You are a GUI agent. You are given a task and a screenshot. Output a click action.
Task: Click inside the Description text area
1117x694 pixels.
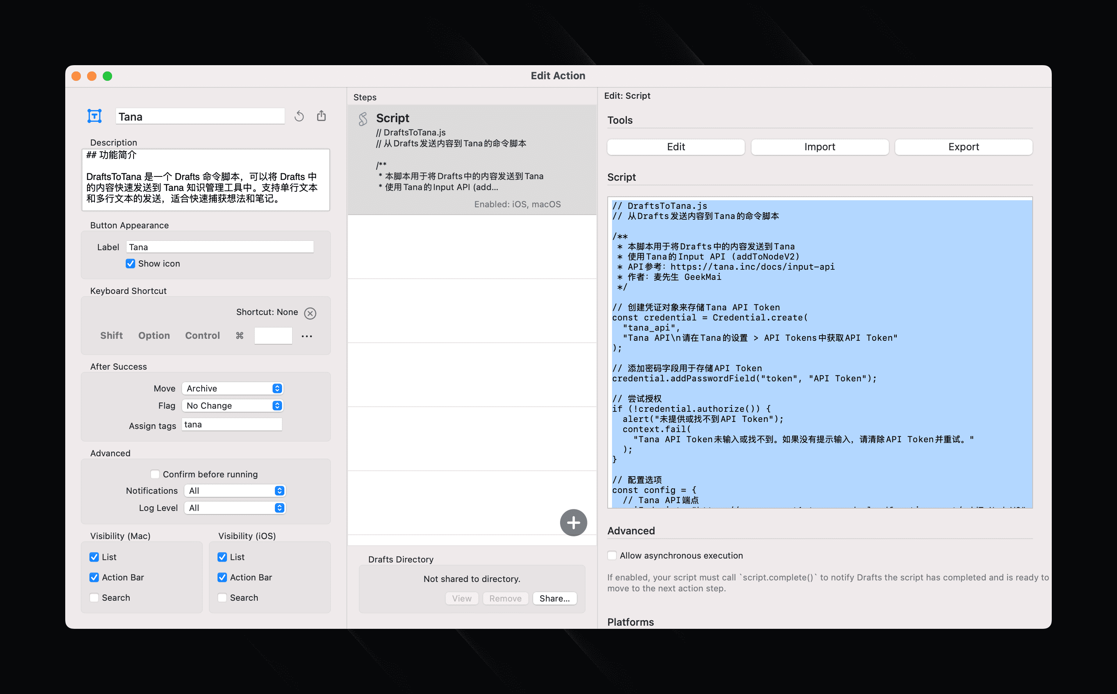coord(206,180)
